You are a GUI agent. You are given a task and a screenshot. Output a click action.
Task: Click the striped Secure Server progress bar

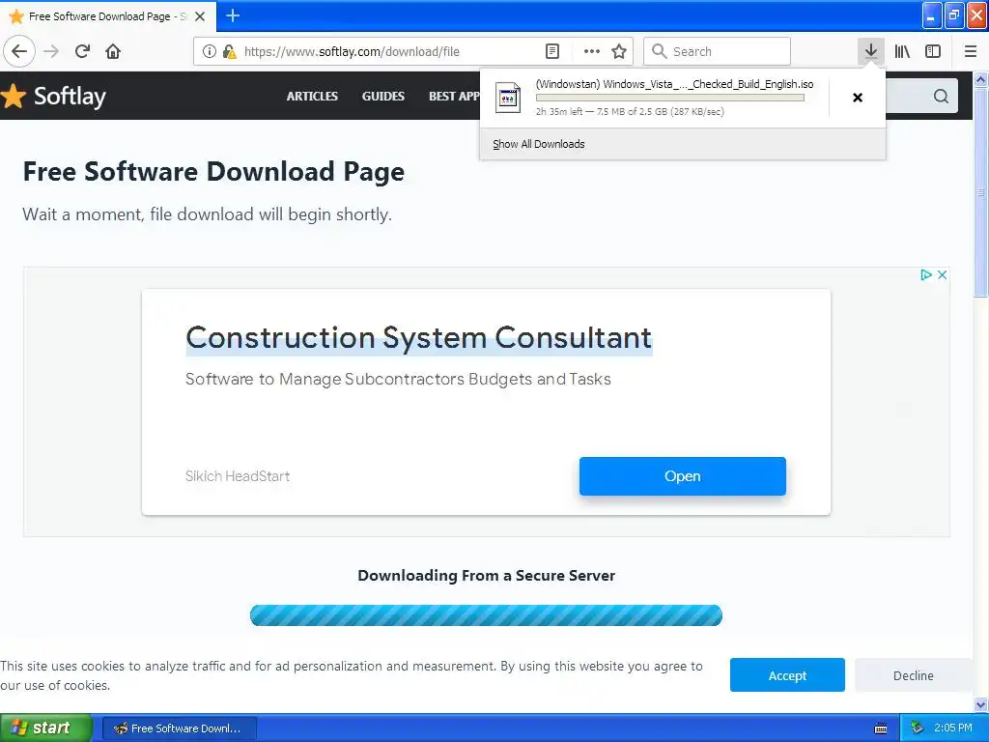click(x=486, y=615)
